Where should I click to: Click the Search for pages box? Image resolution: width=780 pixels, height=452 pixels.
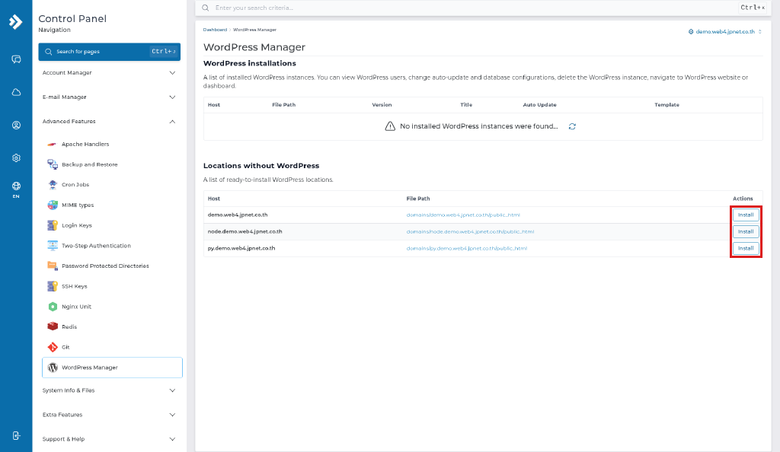click(x=110, y=52)
